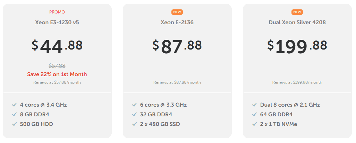Click the Save 22% on 1st Month text

point(57,74)
